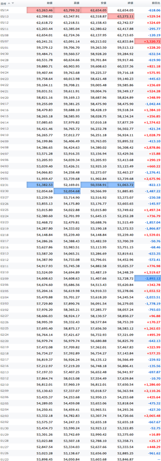Click the 03/09 date cell
The image size is (161, 461).
tap(5, 278)
